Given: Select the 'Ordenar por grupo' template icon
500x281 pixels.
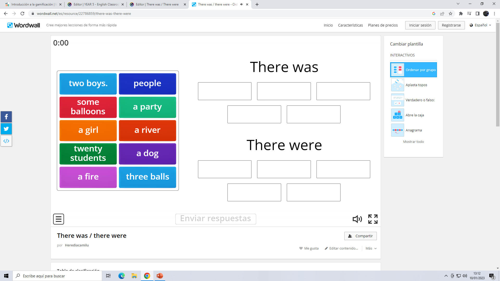Looking at the screenshot, I should point(397,69).
